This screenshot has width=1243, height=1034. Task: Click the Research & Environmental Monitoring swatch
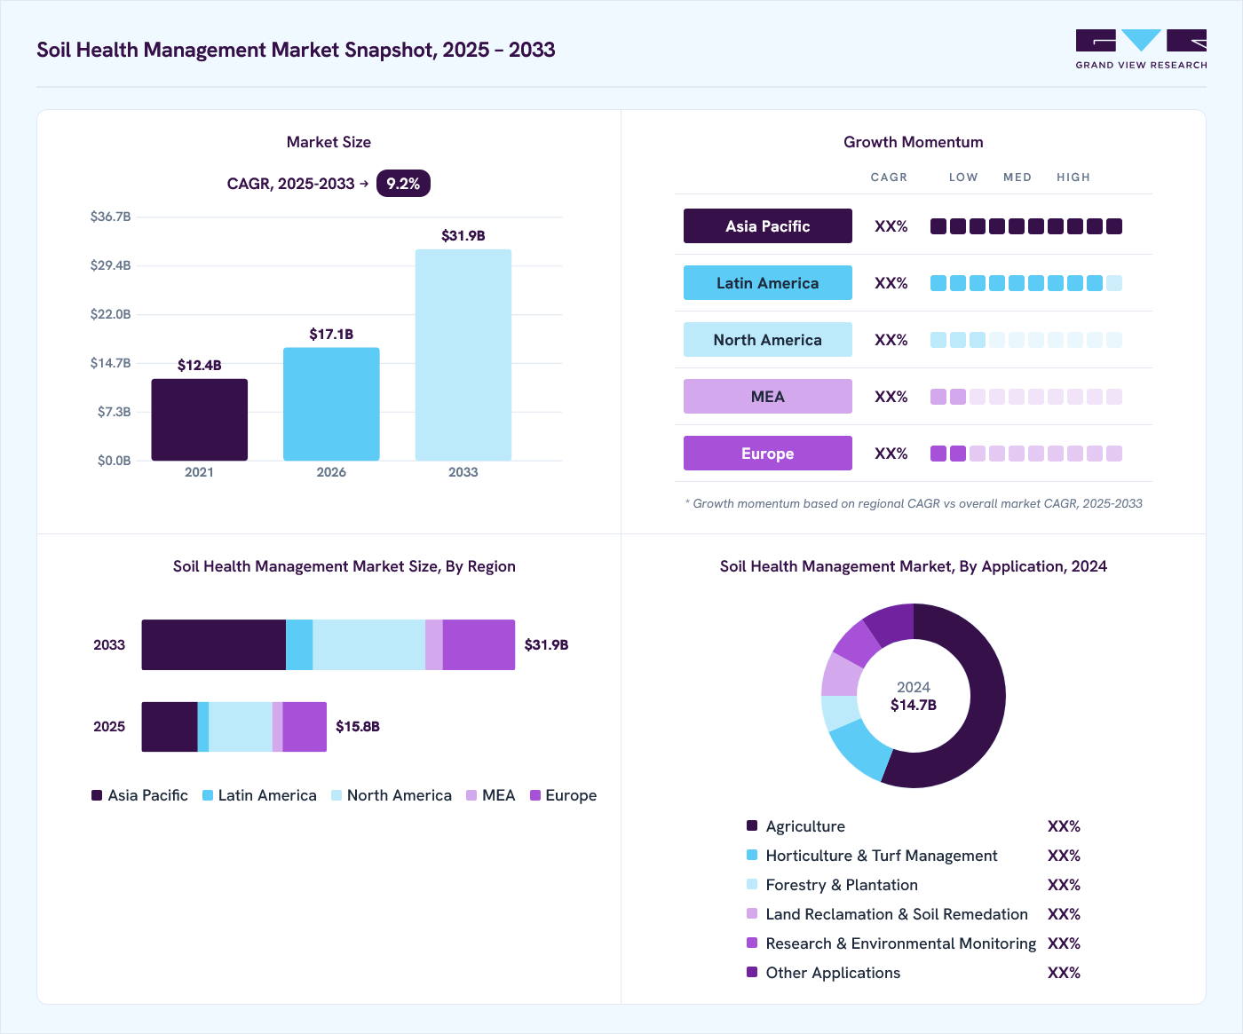[x=752, y=943]
